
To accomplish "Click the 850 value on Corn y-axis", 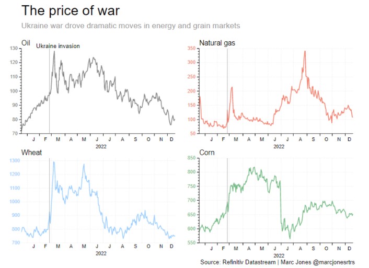I will [x=191, y=158].
